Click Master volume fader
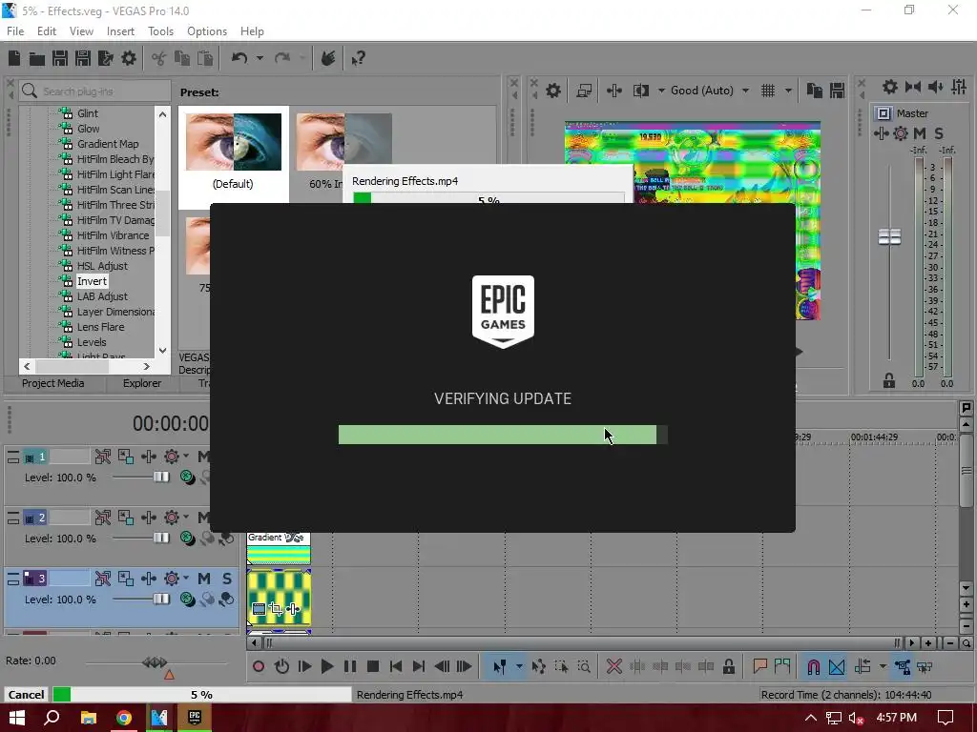 (x=889, y=237)
